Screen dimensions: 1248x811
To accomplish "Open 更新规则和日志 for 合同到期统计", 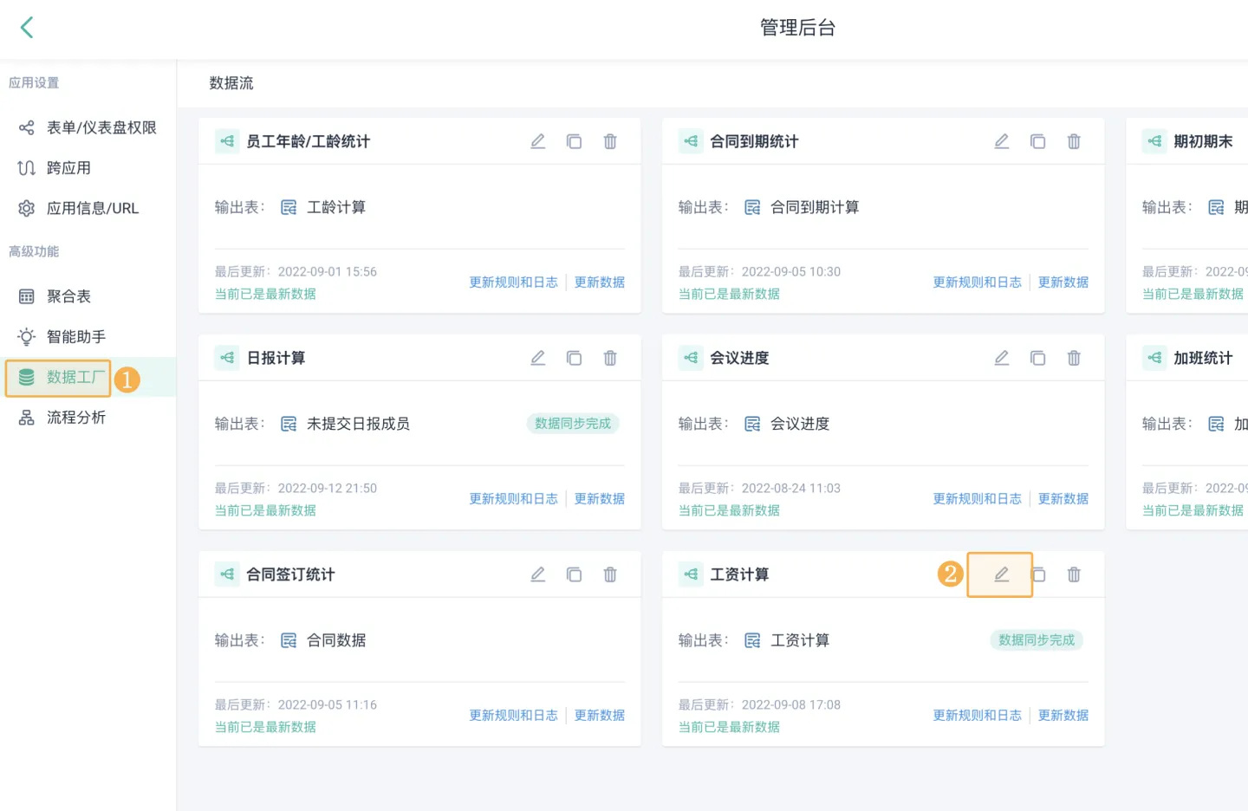I will tap(977, 282).
